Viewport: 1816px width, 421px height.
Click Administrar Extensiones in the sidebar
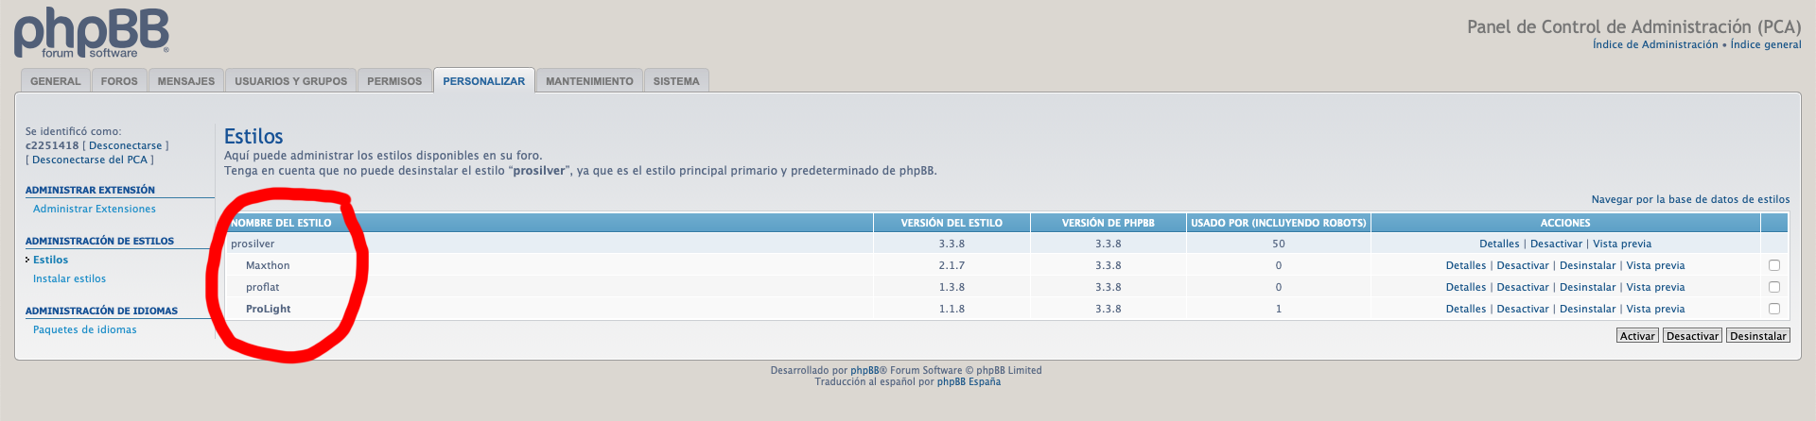94,209
